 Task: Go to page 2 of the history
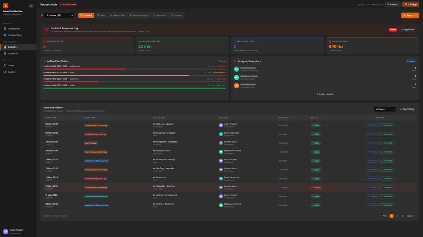397,216
